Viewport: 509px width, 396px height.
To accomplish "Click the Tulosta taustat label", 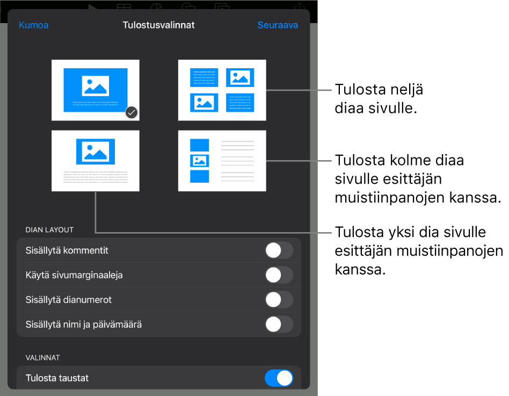I will (x=57, y=378).
